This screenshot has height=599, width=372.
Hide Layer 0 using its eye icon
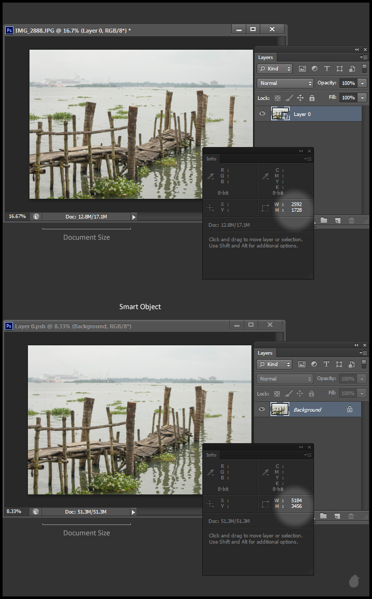click(262, 114)
